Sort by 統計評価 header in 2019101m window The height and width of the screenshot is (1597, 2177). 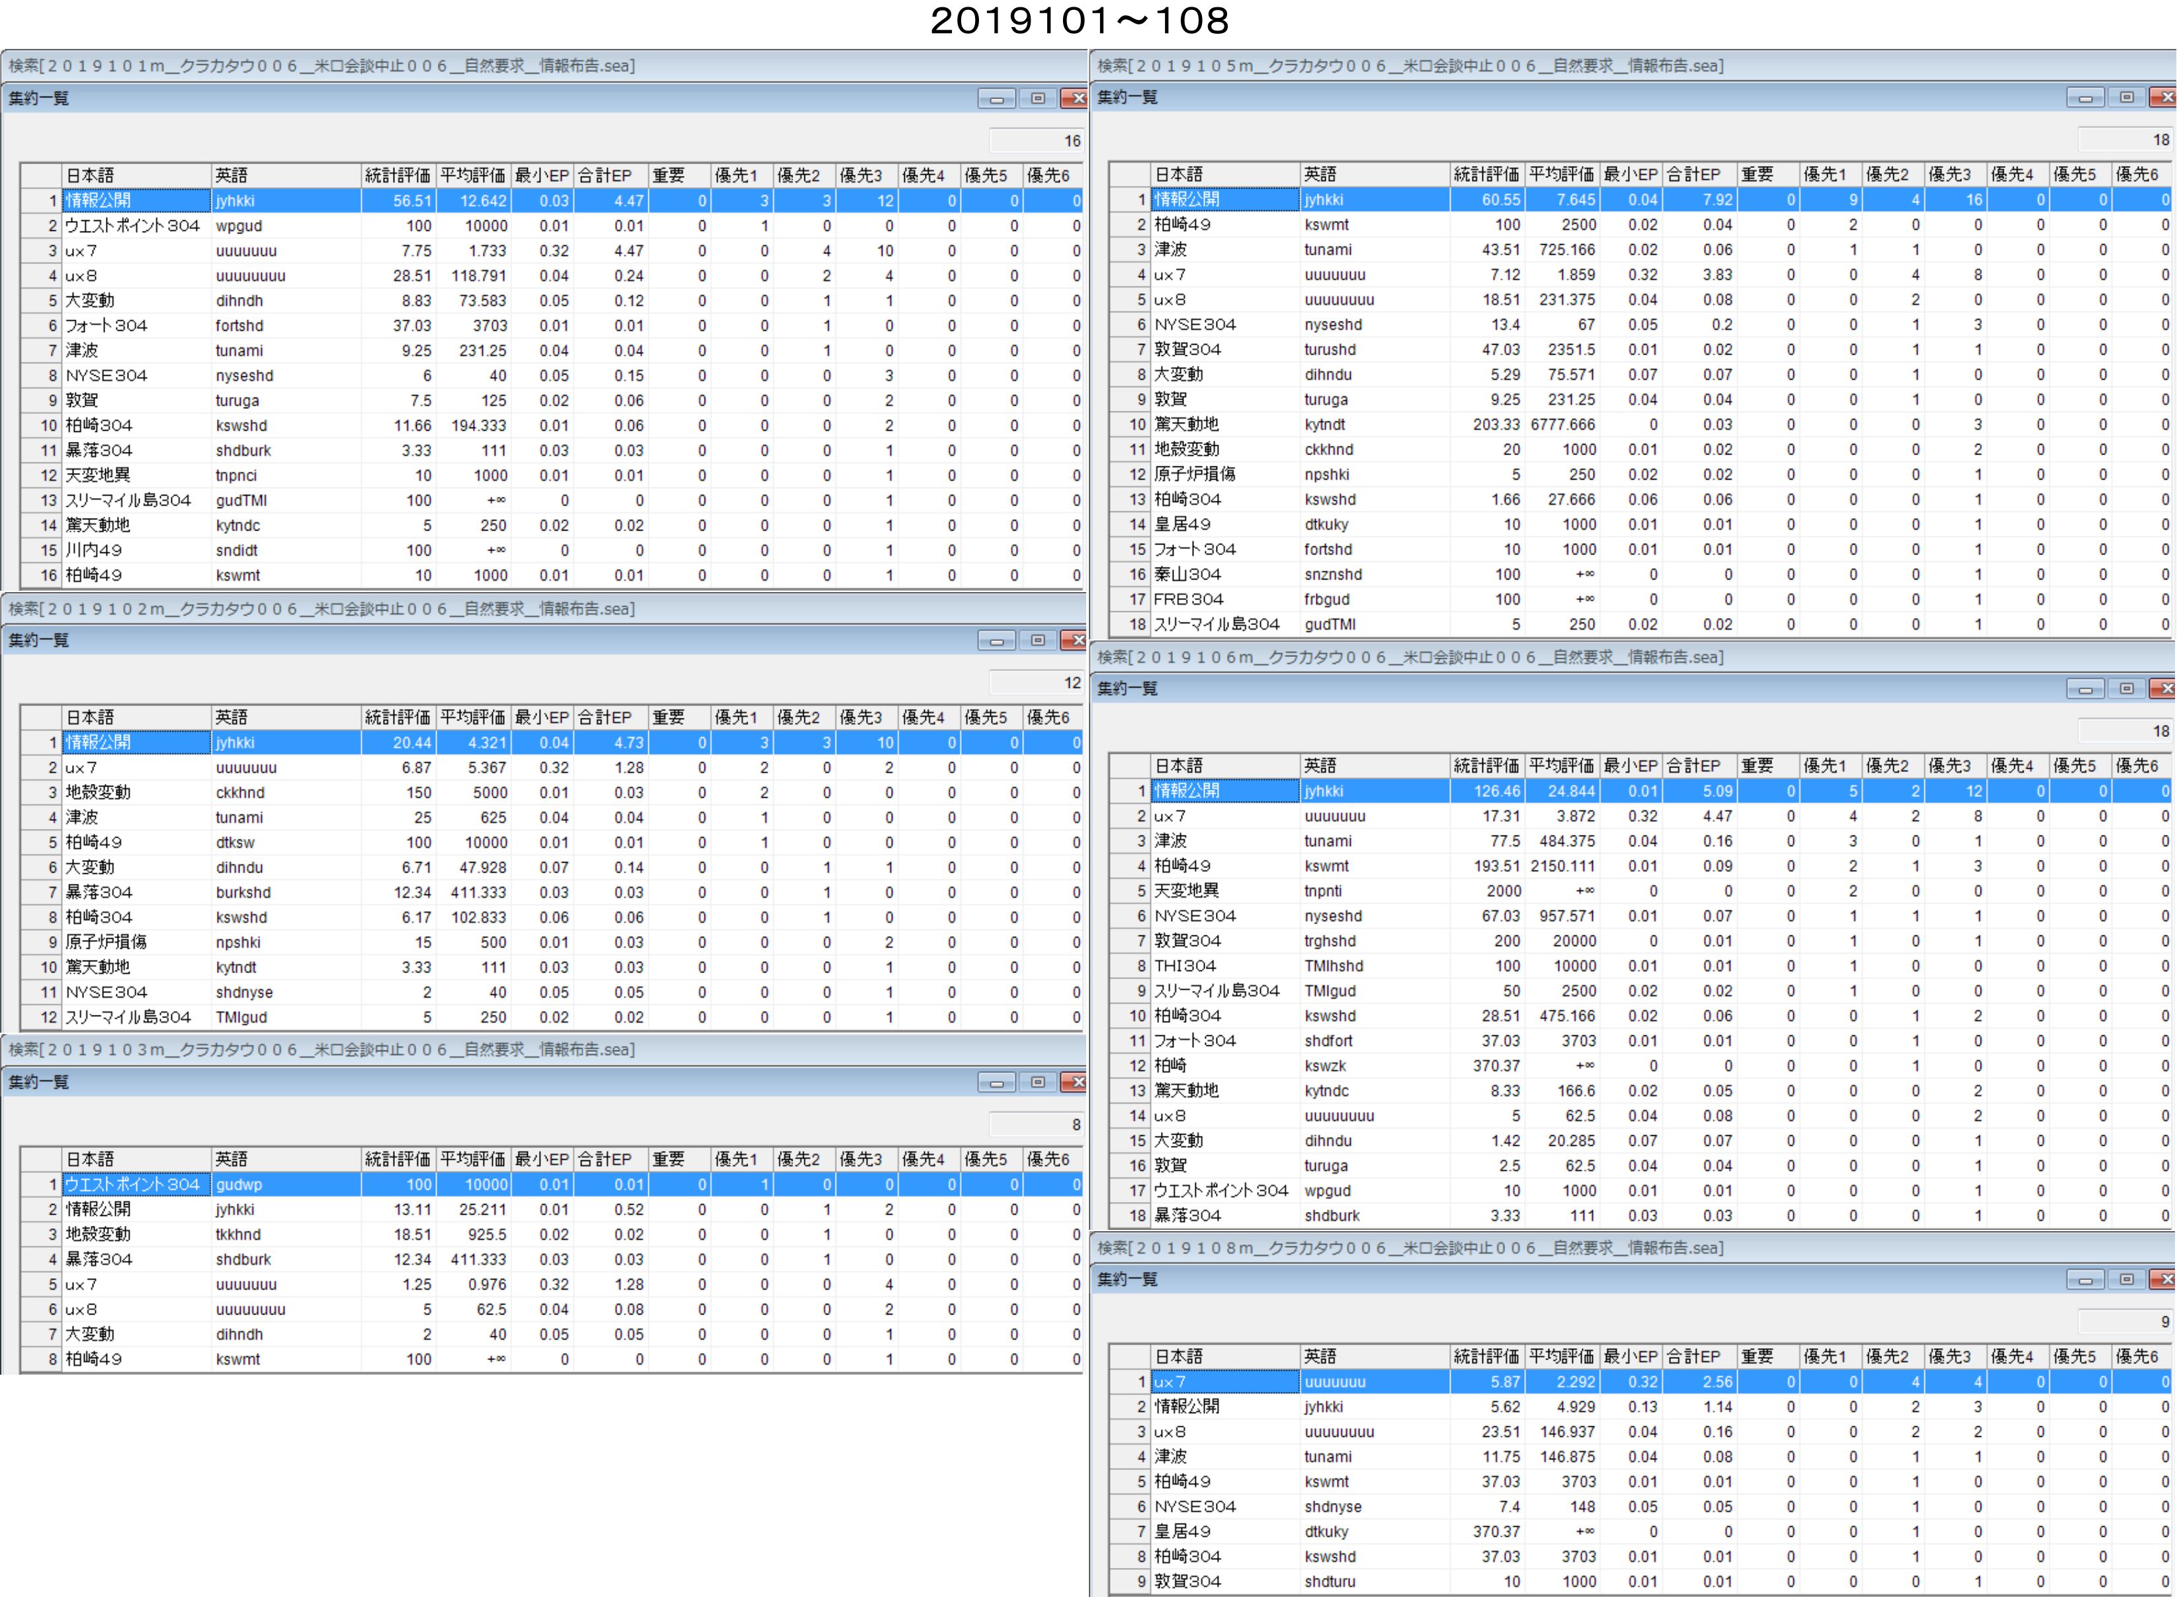(x=398, y=175)
